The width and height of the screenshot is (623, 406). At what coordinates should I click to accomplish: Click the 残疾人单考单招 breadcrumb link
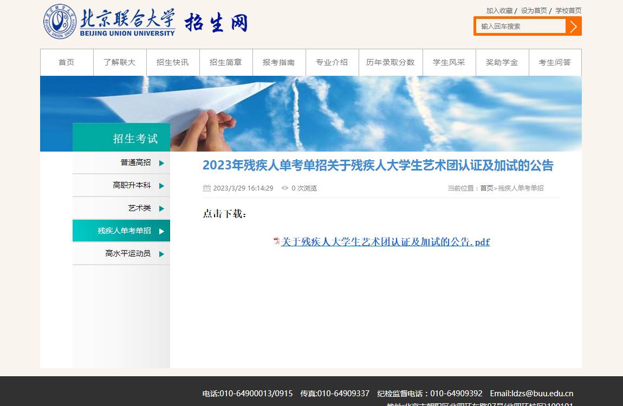pos(521,188)
